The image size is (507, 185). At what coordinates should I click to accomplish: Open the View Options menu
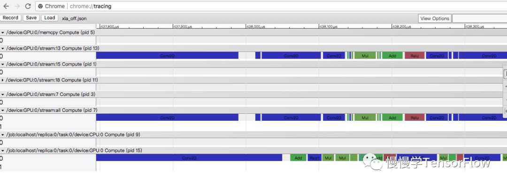pos(435,18)
